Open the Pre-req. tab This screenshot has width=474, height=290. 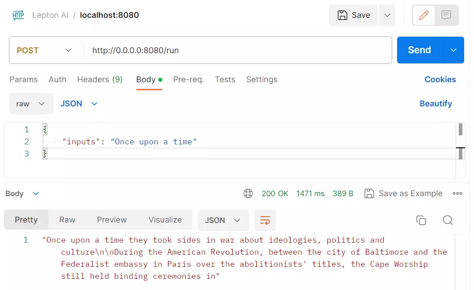coord(189,80)
